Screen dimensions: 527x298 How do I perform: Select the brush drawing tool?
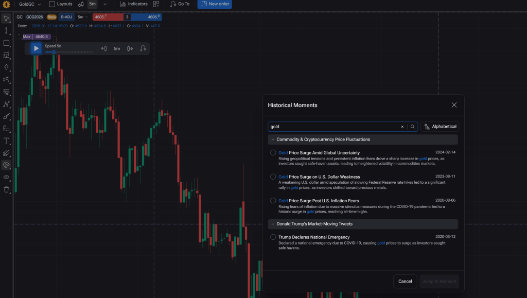click(6, 116)
